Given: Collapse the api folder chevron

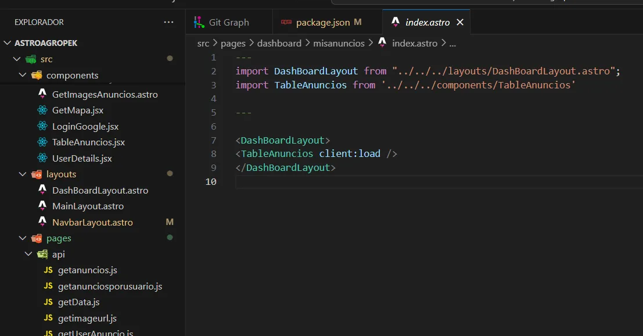Looking at the screenshot, I should (x=28, y=255).
